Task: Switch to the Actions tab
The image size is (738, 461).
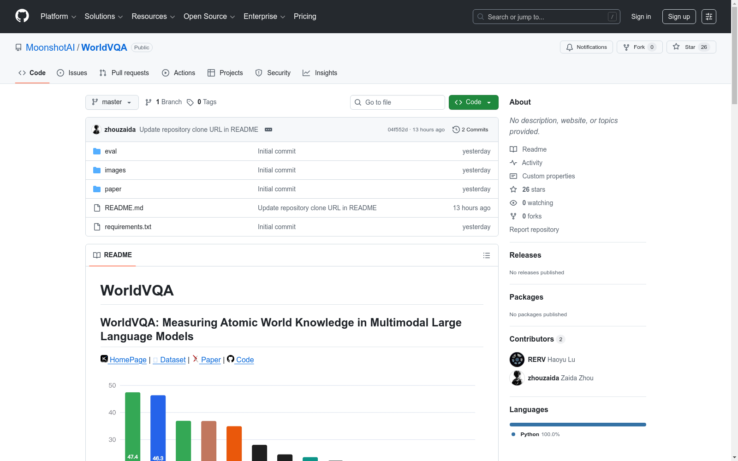Action: tap(179, 73)
